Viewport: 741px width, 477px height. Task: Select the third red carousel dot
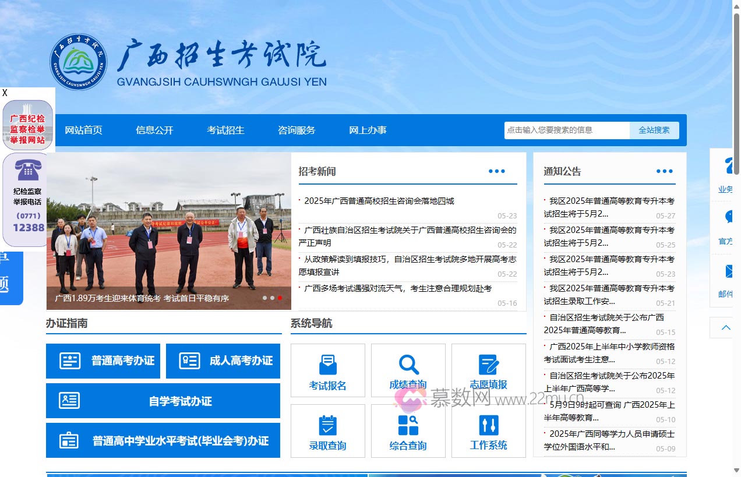[x=280, y=298]
